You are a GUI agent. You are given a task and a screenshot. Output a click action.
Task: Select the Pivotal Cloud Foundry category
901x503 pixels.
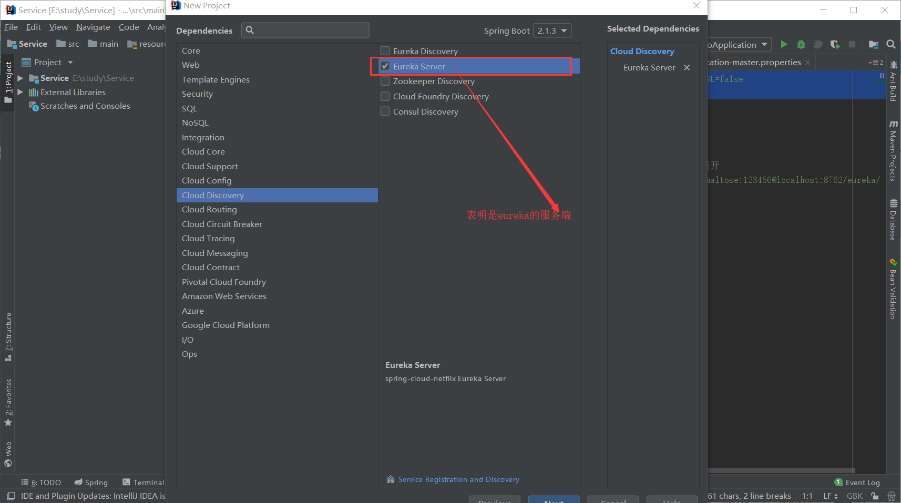tap(277, 282)
